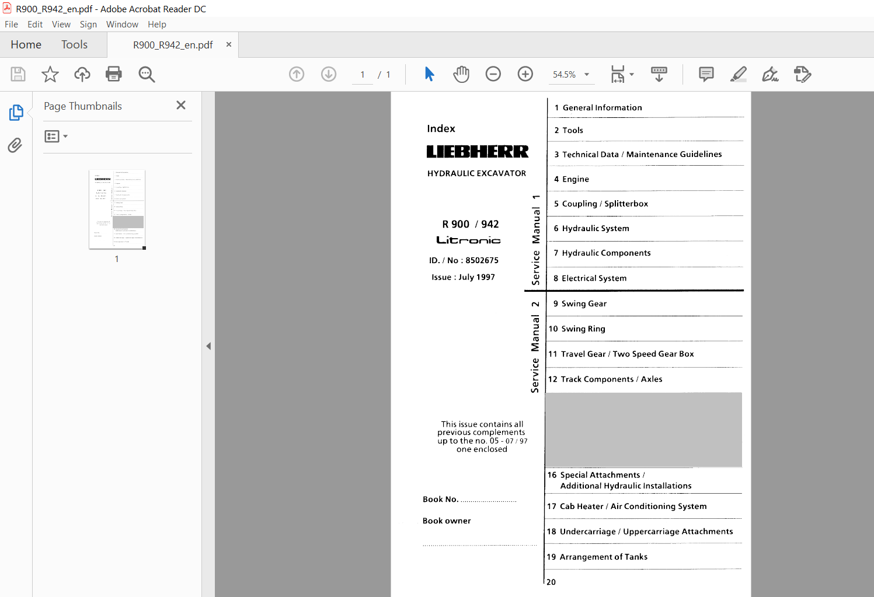Screen dimensions: 874x597
Task: Click the '1 General Information' index entry
Action: coord(598,107)
